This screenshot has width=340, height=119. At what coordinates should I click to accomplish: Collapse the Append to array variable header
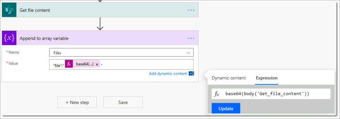click(x=100, y=38)
